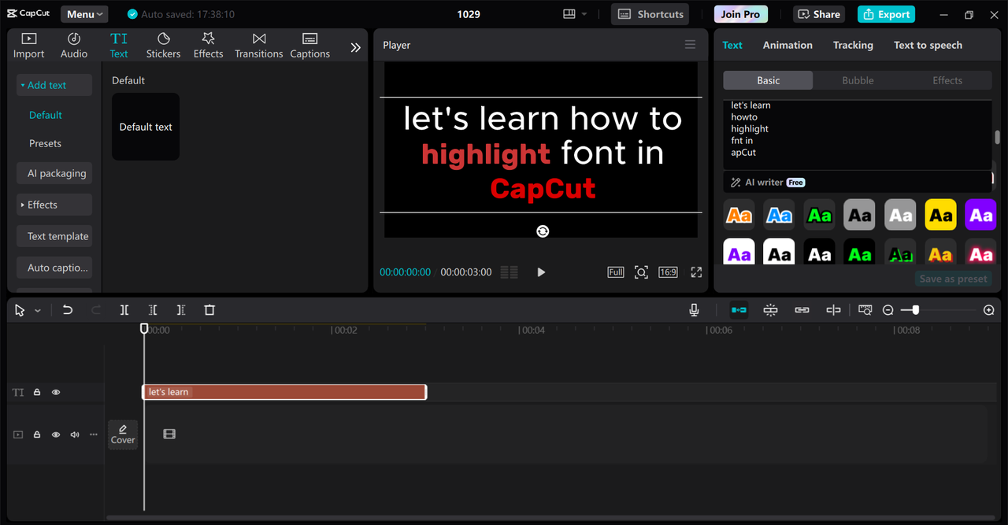Toggle clip linkage
1008x525 pixels.
[x=802, y=310]
